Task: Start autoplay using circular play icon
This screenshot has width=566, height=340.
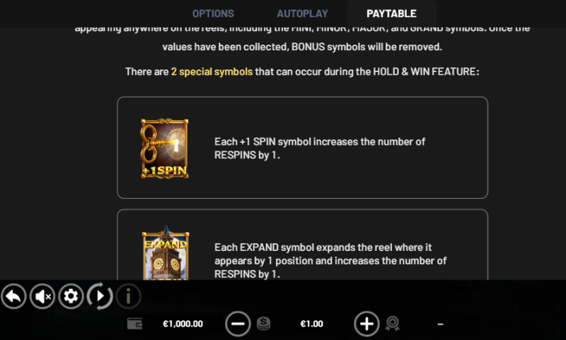Action: point(100,296)
